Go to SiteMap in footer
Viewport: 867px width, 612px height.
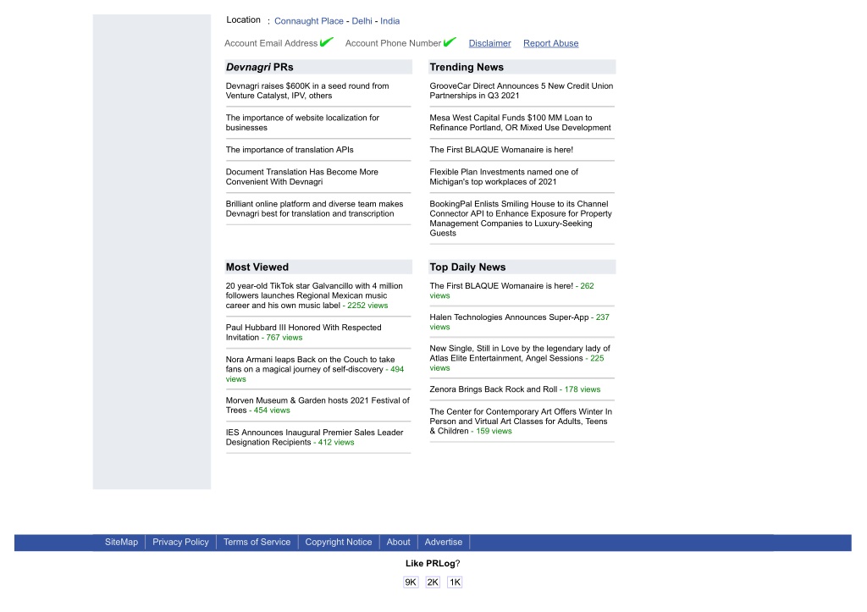pyautogui.click(x=121, y=543)
